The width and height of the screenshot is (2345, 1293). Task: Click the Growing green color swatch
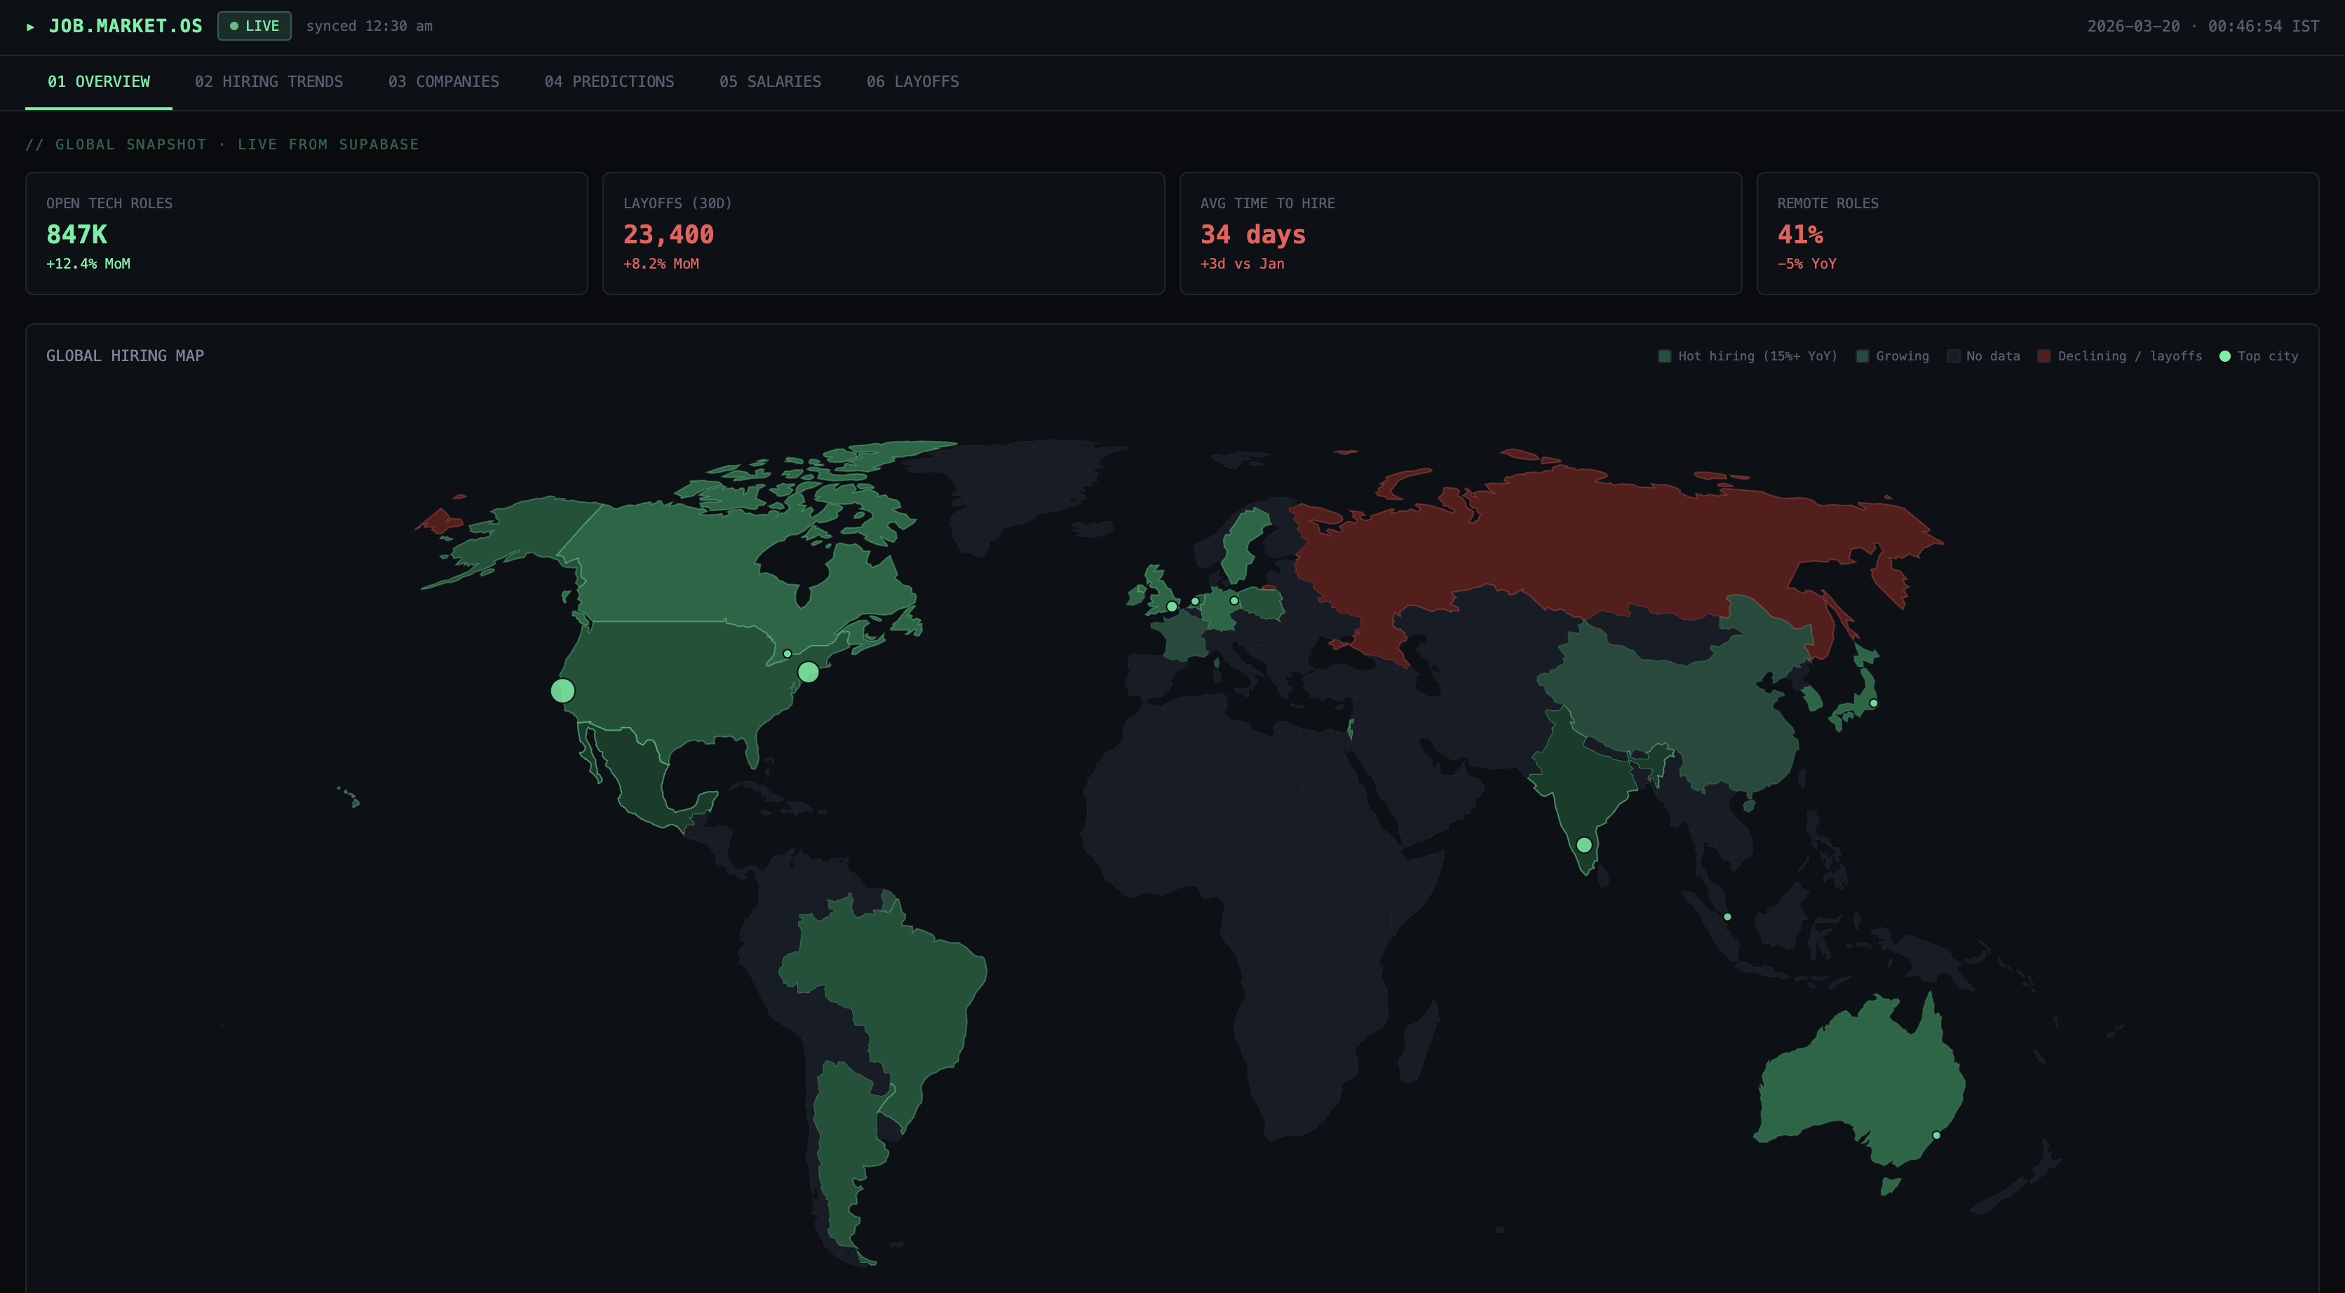tap(1862, 356)
